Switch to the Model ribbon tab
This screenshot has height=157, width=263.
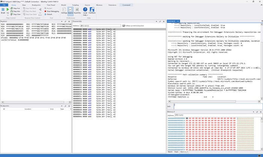(x=63, y=5)
